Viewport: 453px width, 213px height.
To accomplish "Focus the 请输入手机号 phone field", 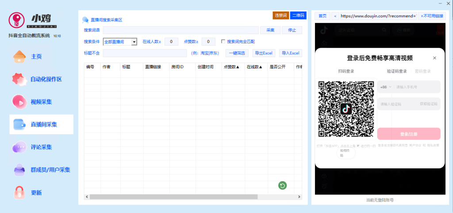I will pyautogui.click(x=418, y=87).
